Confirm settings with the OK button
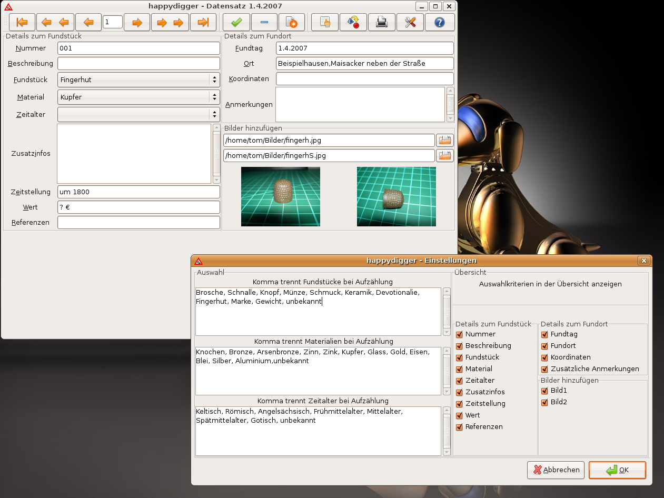The height and width of the screenshot is (498, 664). tap(617, 470)
